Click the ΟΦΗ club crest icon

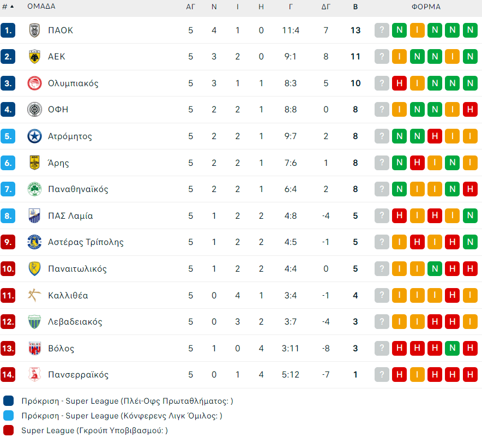pyautogui.click(x=35, y=110)
